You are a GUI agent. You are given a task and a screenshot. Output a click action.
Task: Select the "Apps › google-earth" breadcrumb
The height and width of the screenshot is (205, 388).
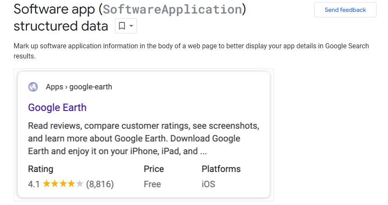tap(79, 87)
